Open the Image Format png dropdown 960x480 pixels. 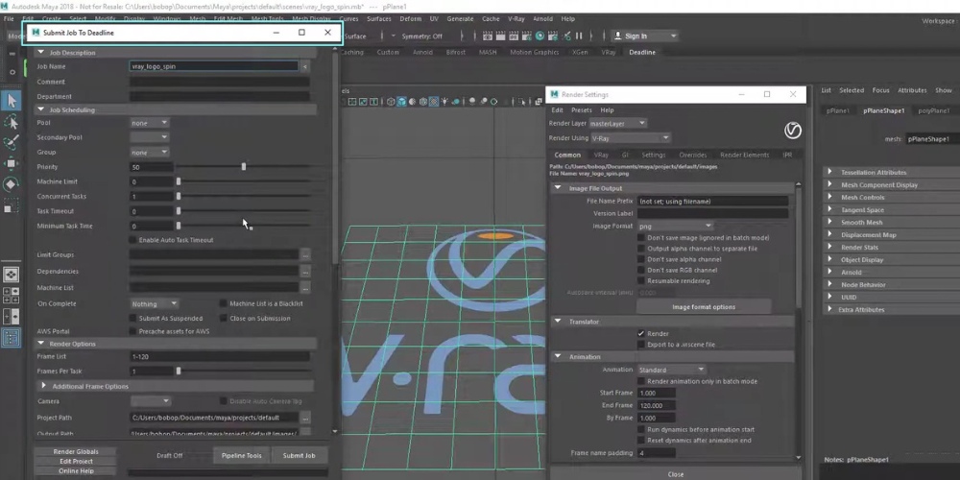tap(676, 226)
